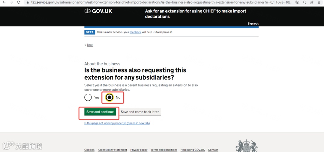The image size is (324, 152).
Task: Open the Cookies footer link
Action: point(89,150)
